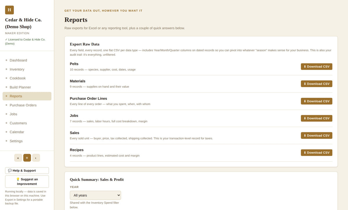Download the Purchase Order Lines CSV
Image resolution: width=348 pixels, height=210 pixels.
tap(316, 101)
